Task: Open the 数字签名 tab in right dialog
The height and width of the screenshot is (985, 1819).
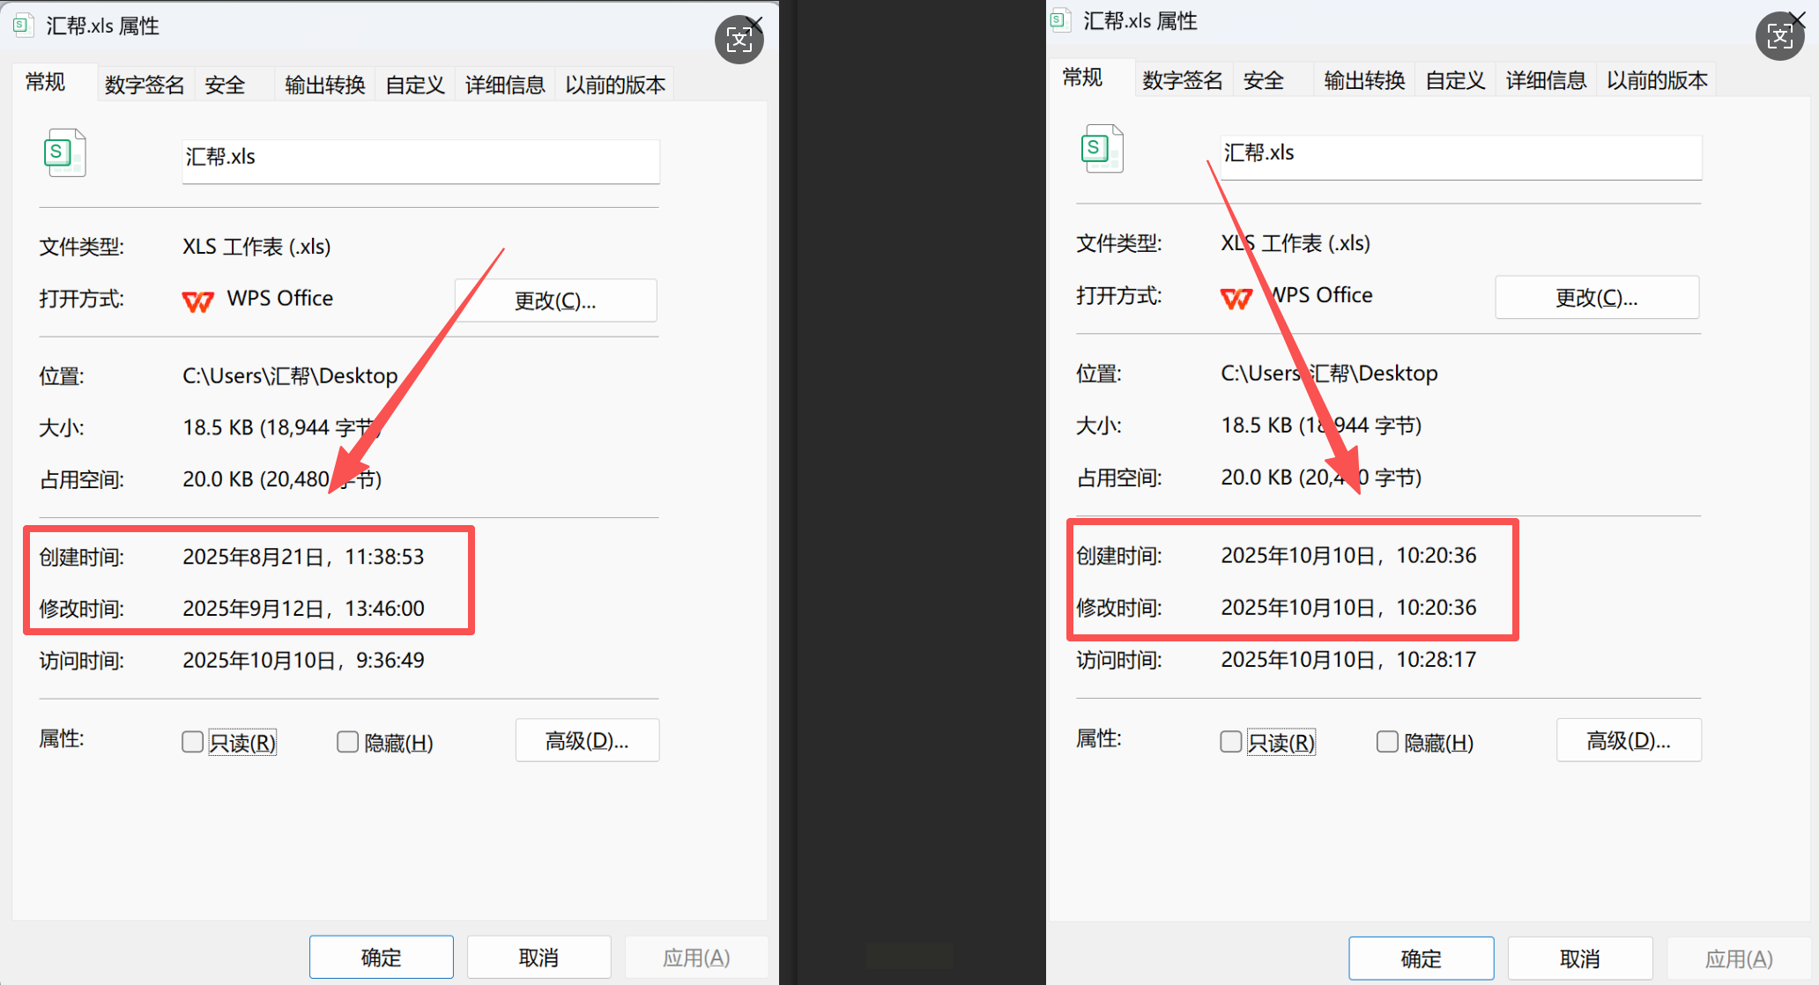Action: (x=1182, y=80)
